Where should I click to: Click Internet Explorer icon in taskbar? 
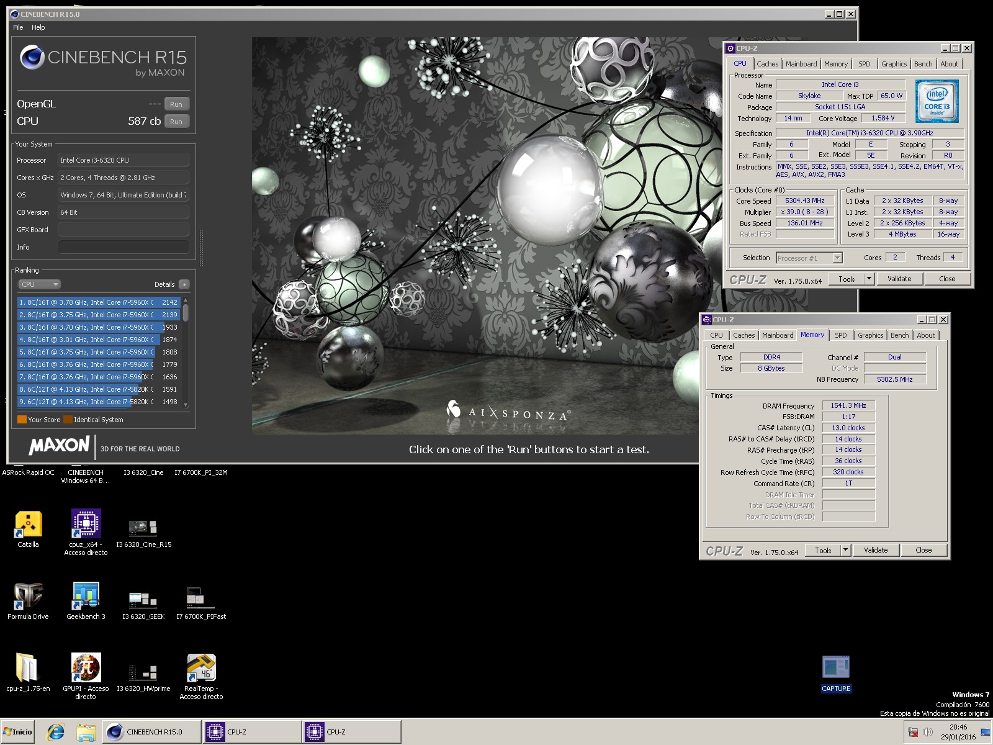pyautogui.click(x=56, y=733)
